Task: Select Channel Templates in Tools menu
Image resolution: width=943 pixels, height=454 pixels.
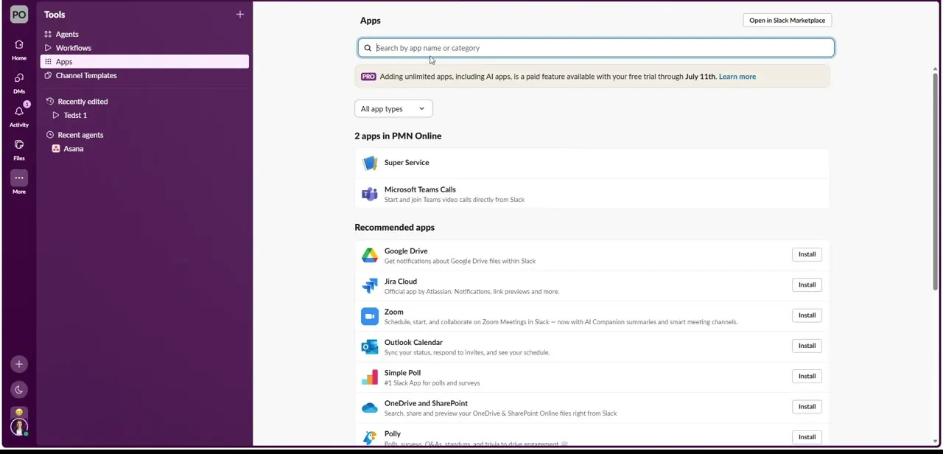Action: 144,75
